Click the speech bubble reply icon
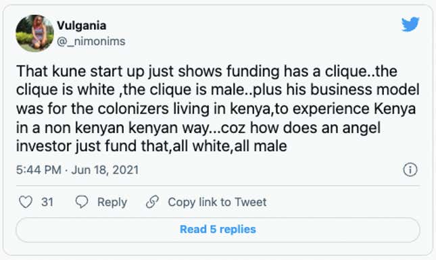 click(x=82, y=202)
